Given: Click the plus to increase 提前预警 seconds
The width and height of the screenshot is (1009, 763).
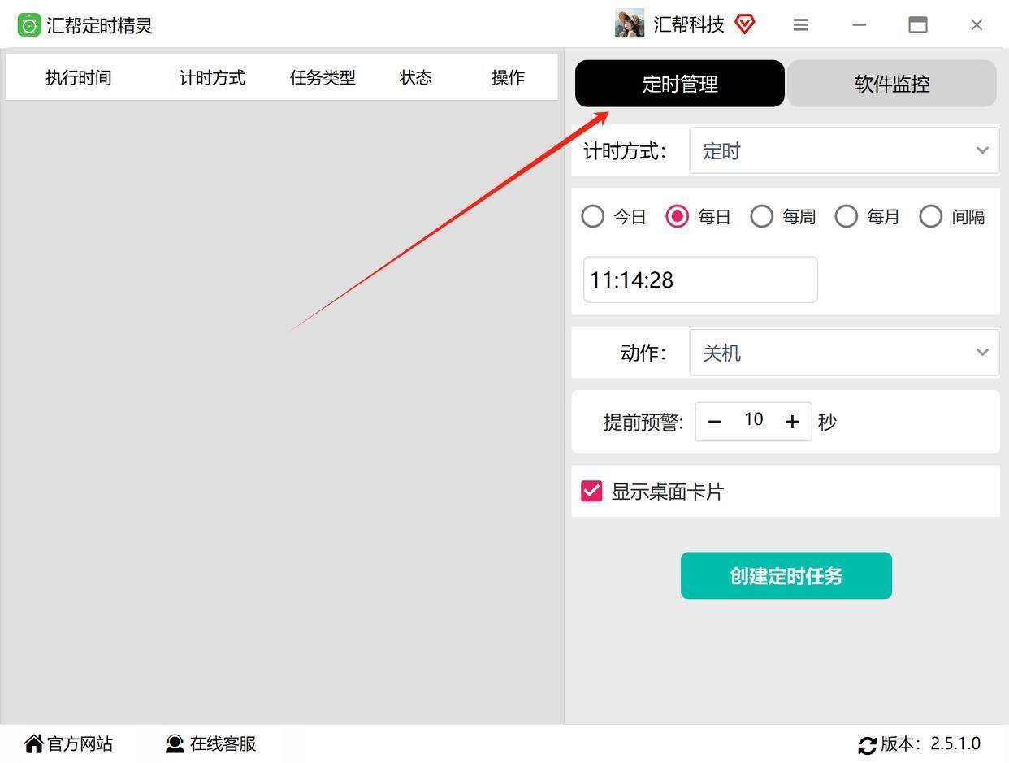Looking at the screenshot, I should click(791, 421).
